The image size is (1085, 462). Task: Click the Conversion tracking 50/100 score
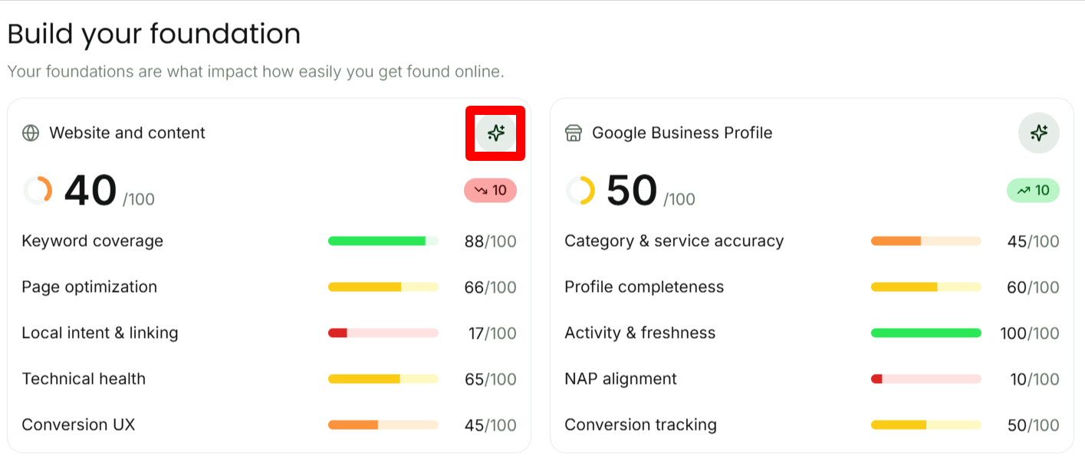[1033, 425]
